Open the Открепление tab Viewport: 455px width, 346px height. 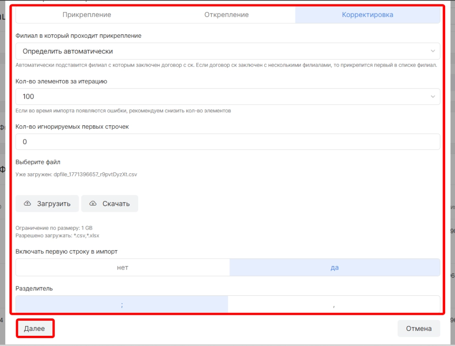click(226, 15)
